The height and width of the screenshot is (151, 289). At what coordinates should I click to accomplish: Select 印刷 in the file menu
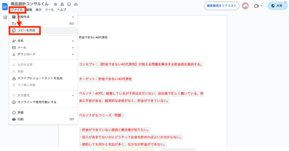coord(43,119)
